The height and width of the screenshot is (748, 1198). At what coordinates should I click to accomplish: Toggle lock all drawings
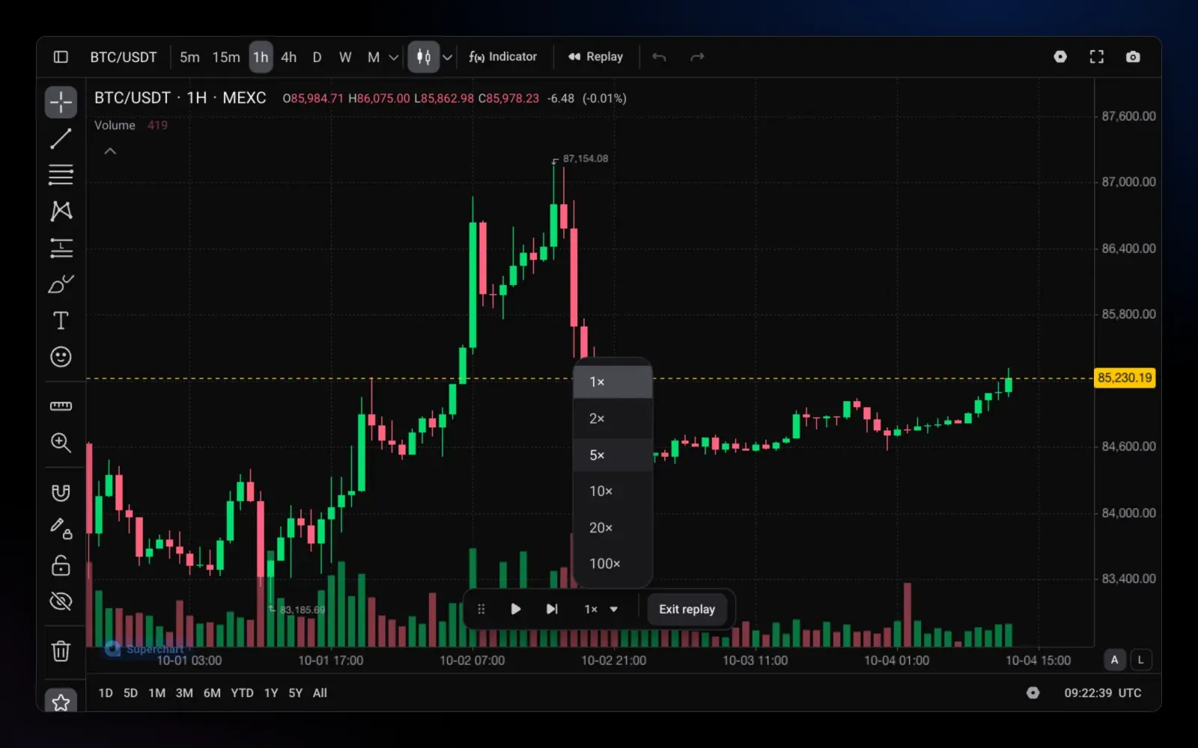61,565
